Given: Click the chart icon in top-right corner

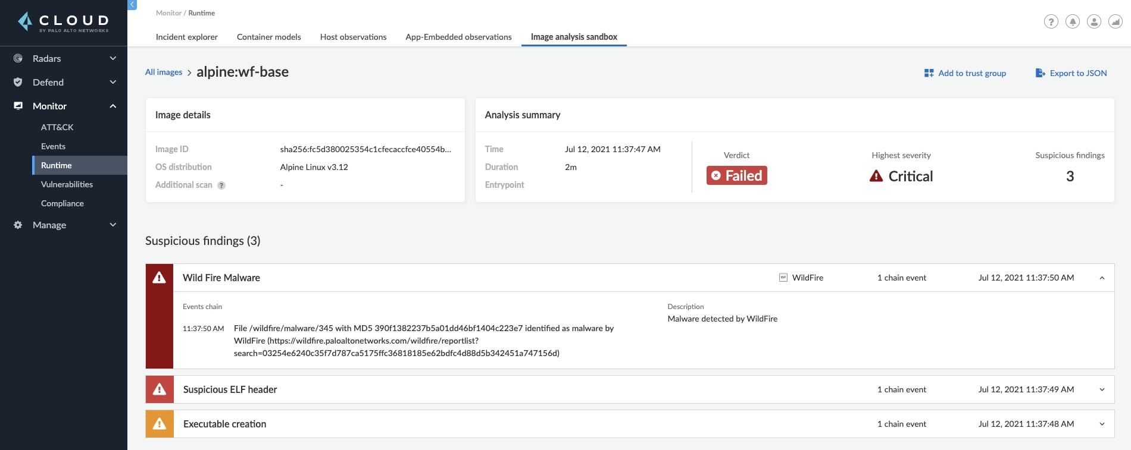Looking at the screenshot, I should (1116, 21).
